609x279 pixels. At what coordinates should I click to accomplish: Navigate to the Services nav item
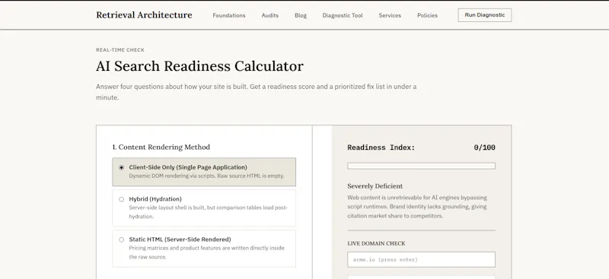click(x=390, y=15)
